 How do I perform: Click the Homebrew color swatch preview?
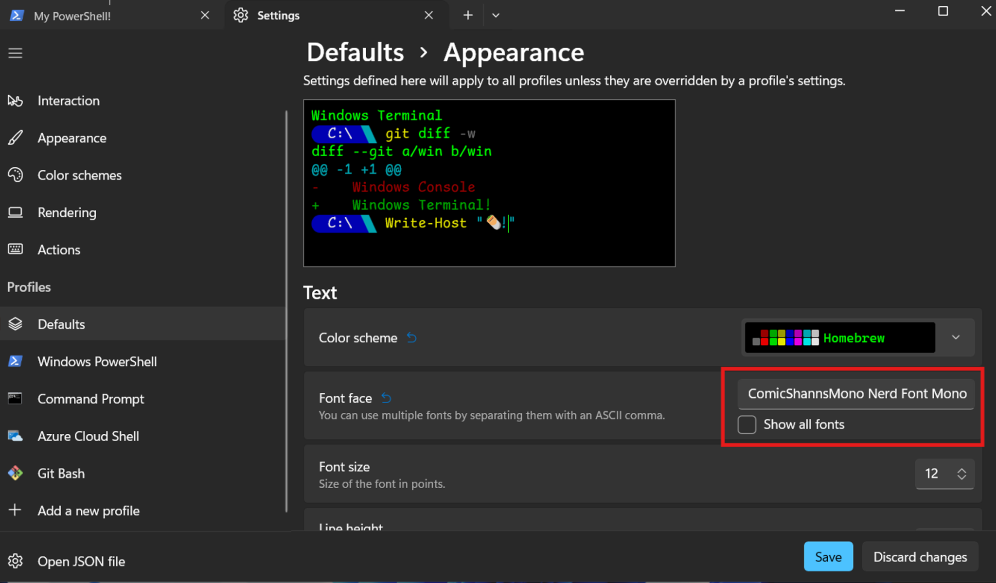pos(785,337)
